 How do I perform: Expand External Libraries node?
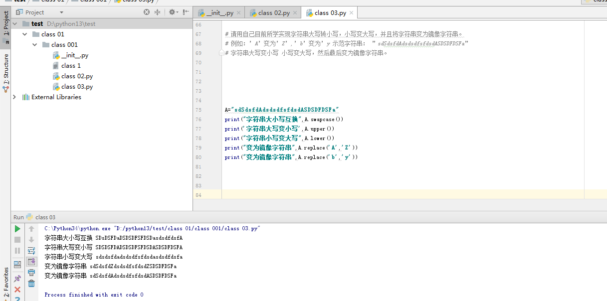tap(14, 97)
